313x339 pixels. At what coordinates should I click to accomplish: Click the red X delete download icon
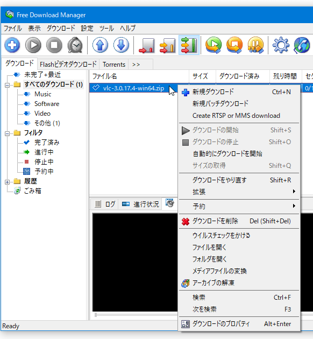[186, 221]
